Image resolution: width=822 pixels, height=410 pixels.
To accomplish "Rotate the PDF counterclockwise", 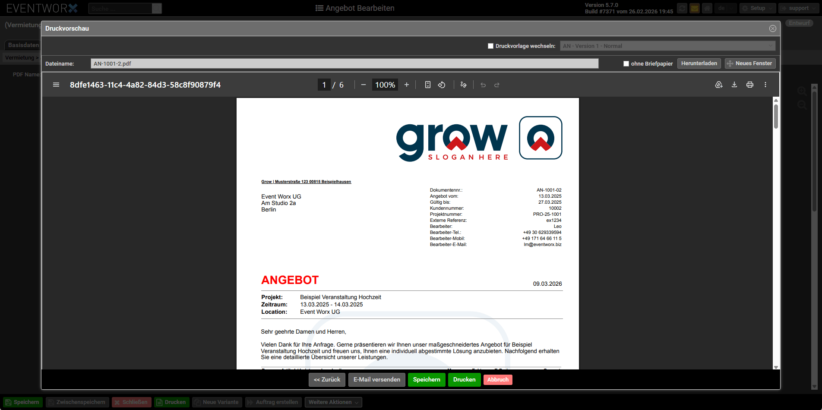I will (442, 85).
